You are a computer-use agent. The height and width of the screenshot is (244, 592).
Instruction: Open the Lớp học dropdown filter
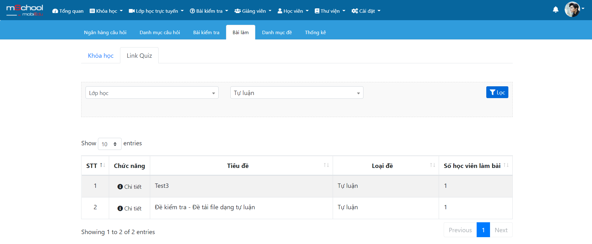pyautogui.click(x=152, y=93)
